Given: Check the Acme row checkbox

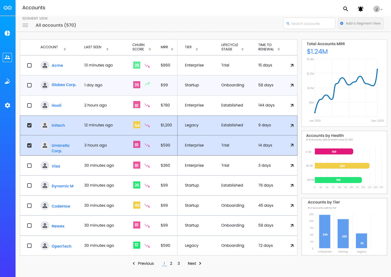Looking at the screenshot, I should [29, 65].
